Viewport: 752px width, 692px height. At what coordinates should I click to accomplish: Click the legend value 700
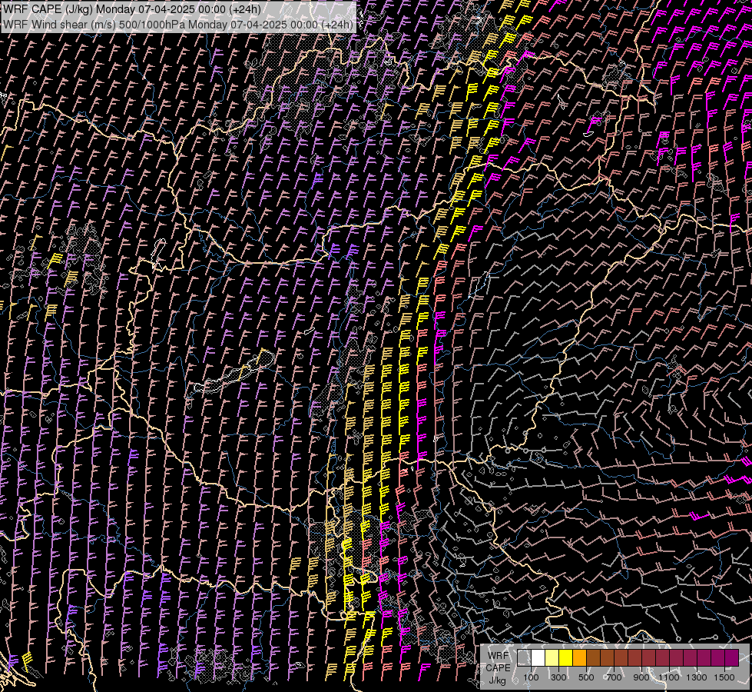[x=614, y=677]
